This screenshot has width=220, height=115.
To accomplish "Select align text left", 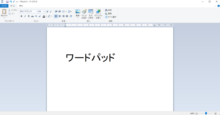I will (x=56, y=16).
